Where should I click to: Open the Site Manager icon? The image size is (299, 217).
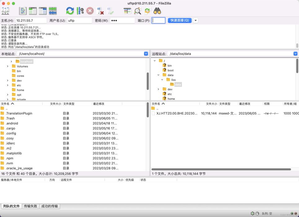click(5, 11)
